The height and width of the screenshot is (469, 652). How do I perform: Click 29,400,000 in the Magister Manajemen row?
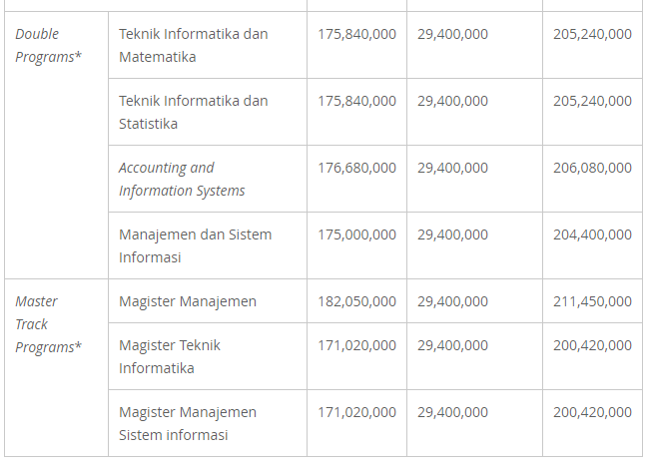452,301
